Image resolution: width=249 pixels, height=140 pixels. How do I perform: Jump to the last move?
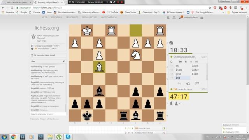tap(196, 61)
